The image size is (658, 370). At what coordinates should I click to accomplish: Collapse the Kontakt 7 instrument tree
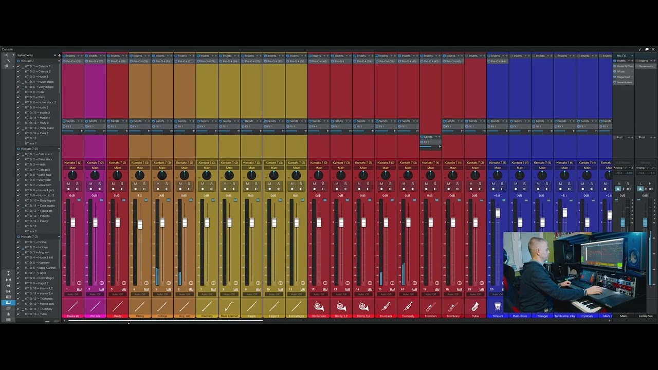point(59,61)
